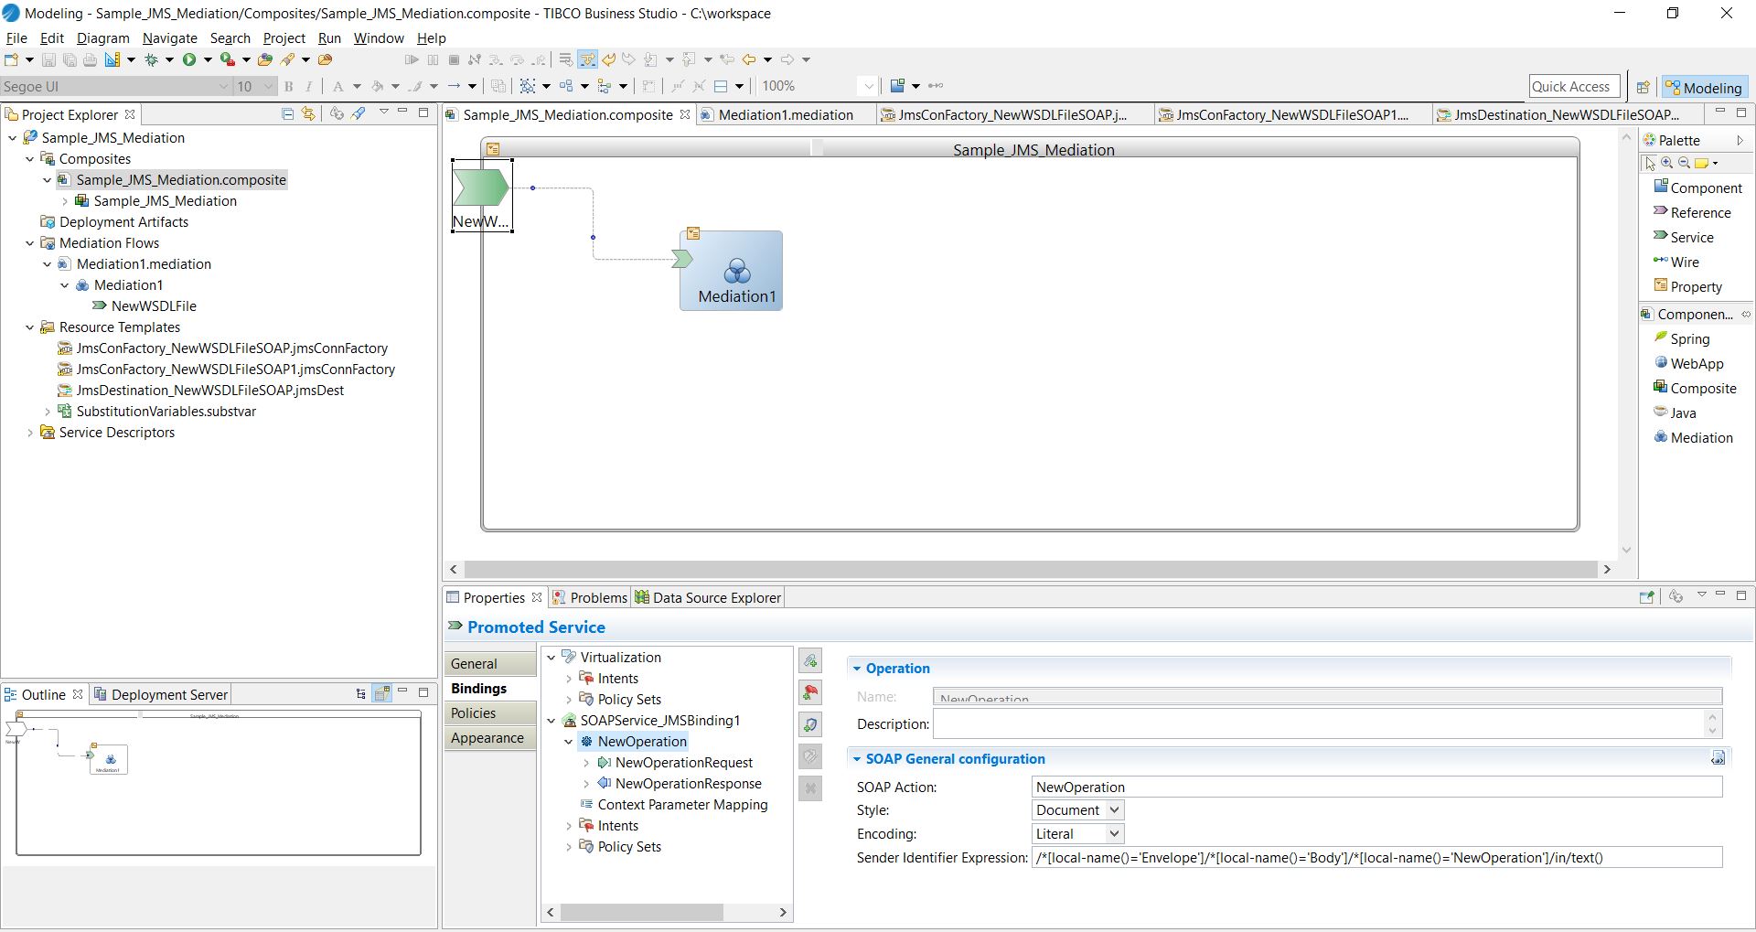Click the Debug bug icon in the toolbar

pos(152,60)
